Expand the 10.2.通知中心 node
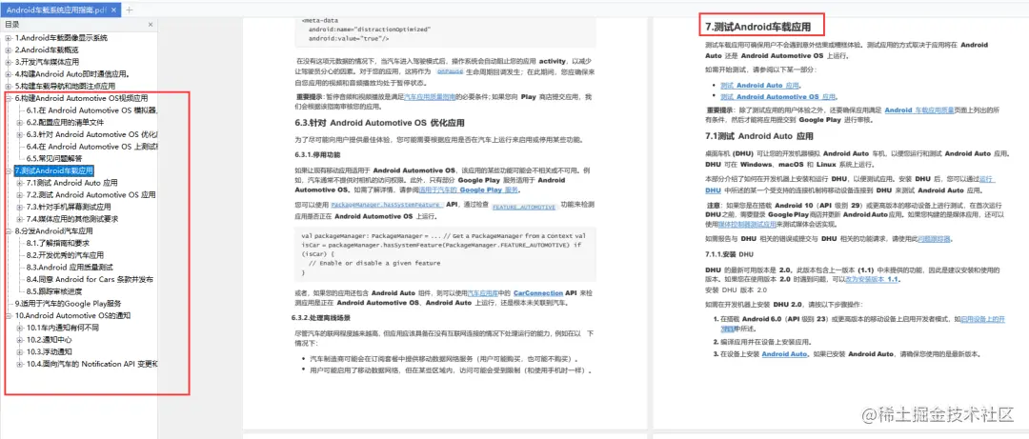This screenshot has height=439, width=1029. (x=20, y=340)
